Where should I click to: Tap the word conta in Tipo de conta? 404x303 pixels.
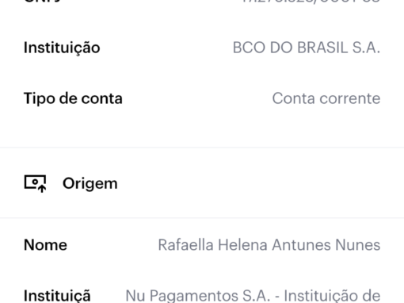point(102,98)
